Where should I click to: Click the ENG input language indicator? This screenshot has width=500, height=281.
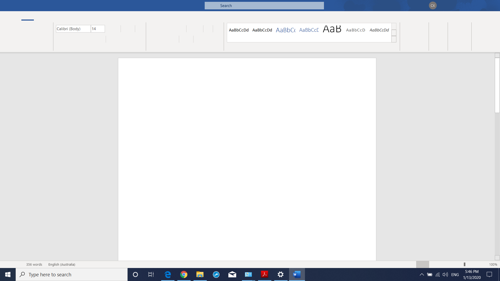455,274
